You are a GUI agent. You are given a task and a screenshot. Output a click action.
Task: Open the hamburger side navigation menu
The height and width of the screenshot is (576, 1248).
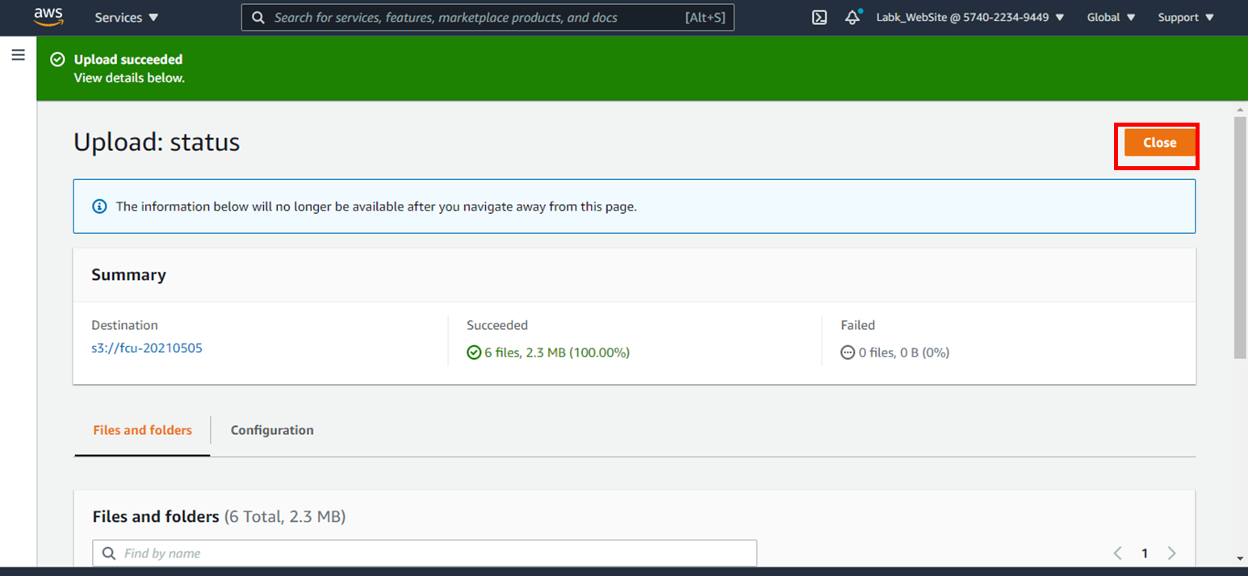coord(18,55)
